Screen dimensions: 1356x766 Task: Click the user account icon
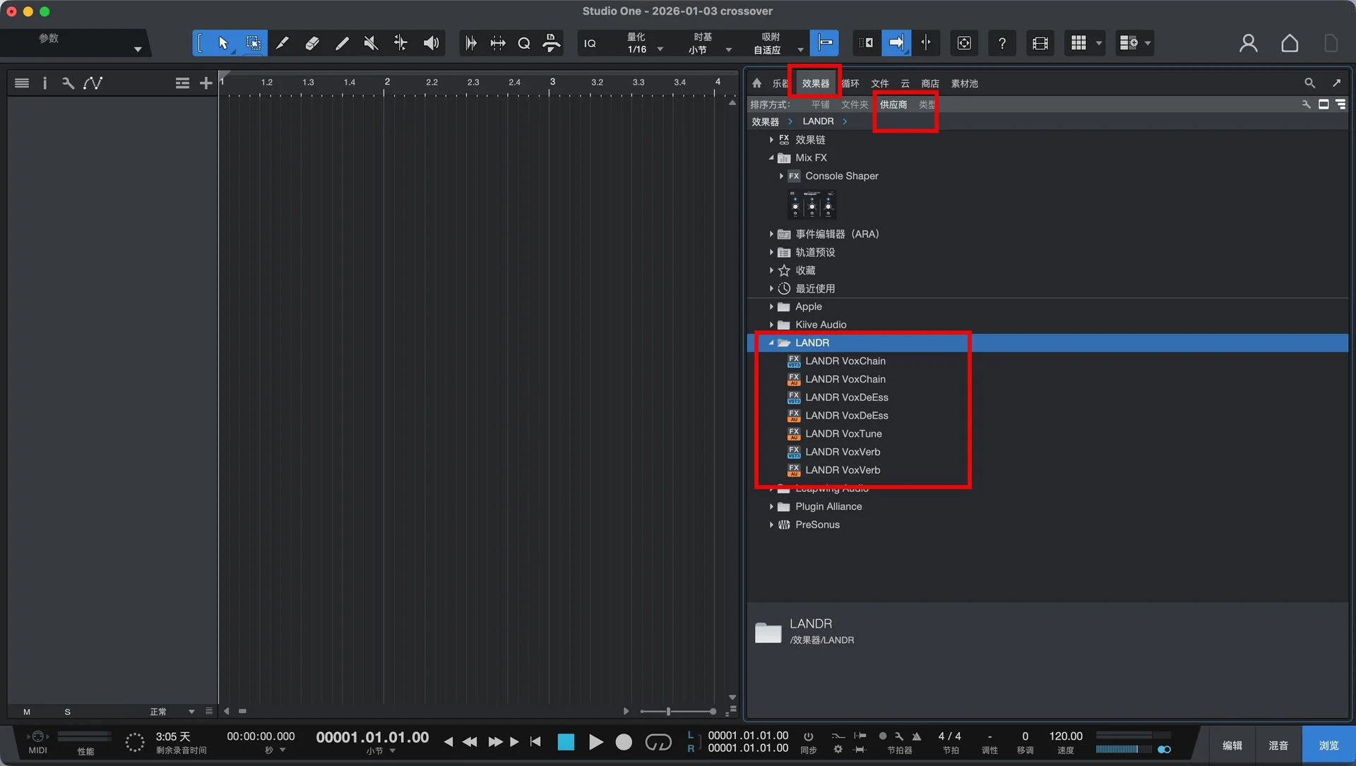[x=1248, y=44]
